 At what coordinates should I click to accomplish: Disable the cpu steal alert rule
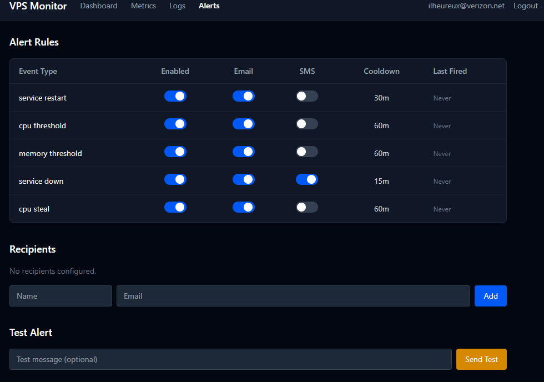coord(175,207)
